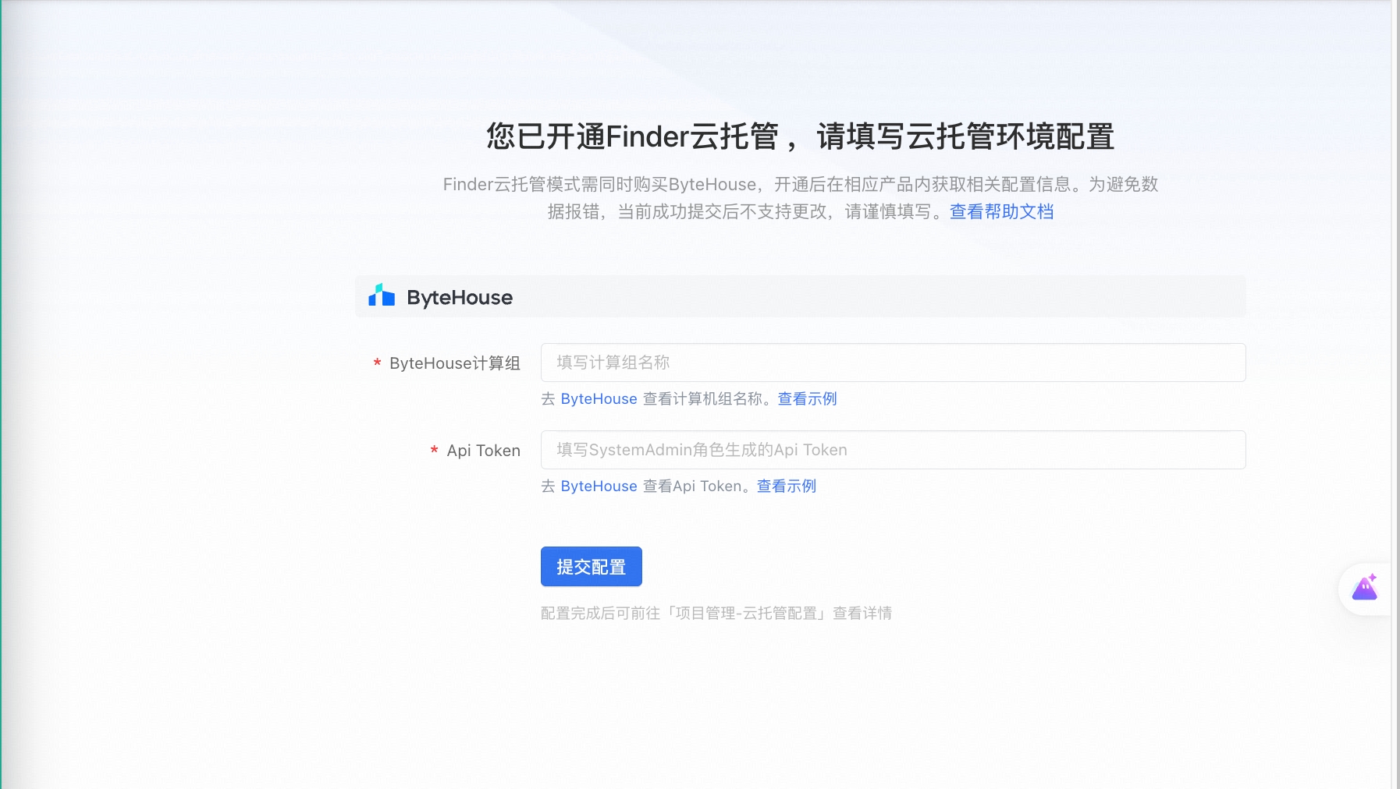This screenshot has width=1400, height=789.
Task: Open the 查看帮助文档 help link
Action: click(1001, 212)
